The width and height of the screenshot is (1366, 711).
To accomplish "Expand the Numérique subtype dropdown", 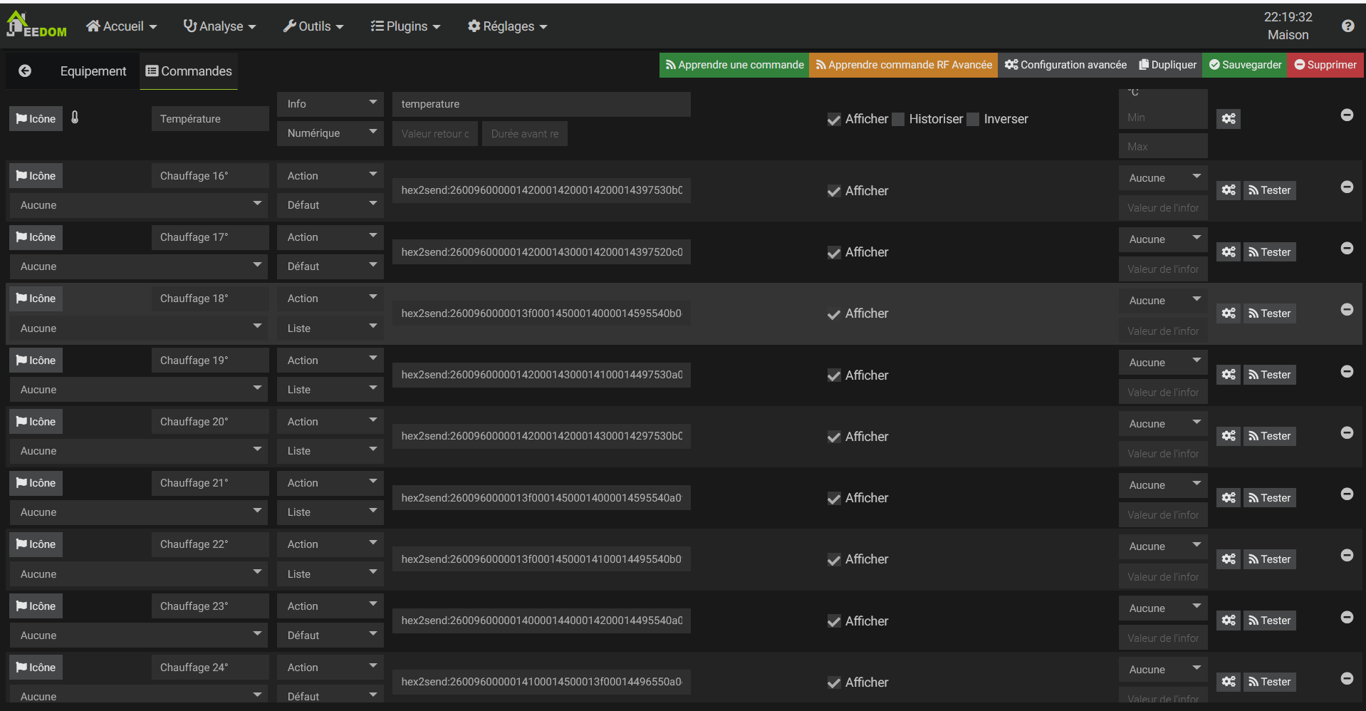I will point(330,133).
